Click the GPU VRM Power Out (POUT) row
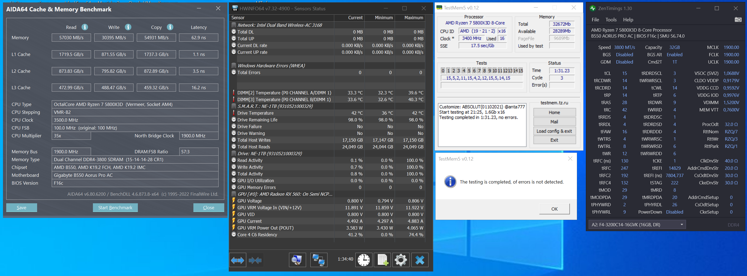The height and width of the screenshot is (276, 747). [327, 228]
